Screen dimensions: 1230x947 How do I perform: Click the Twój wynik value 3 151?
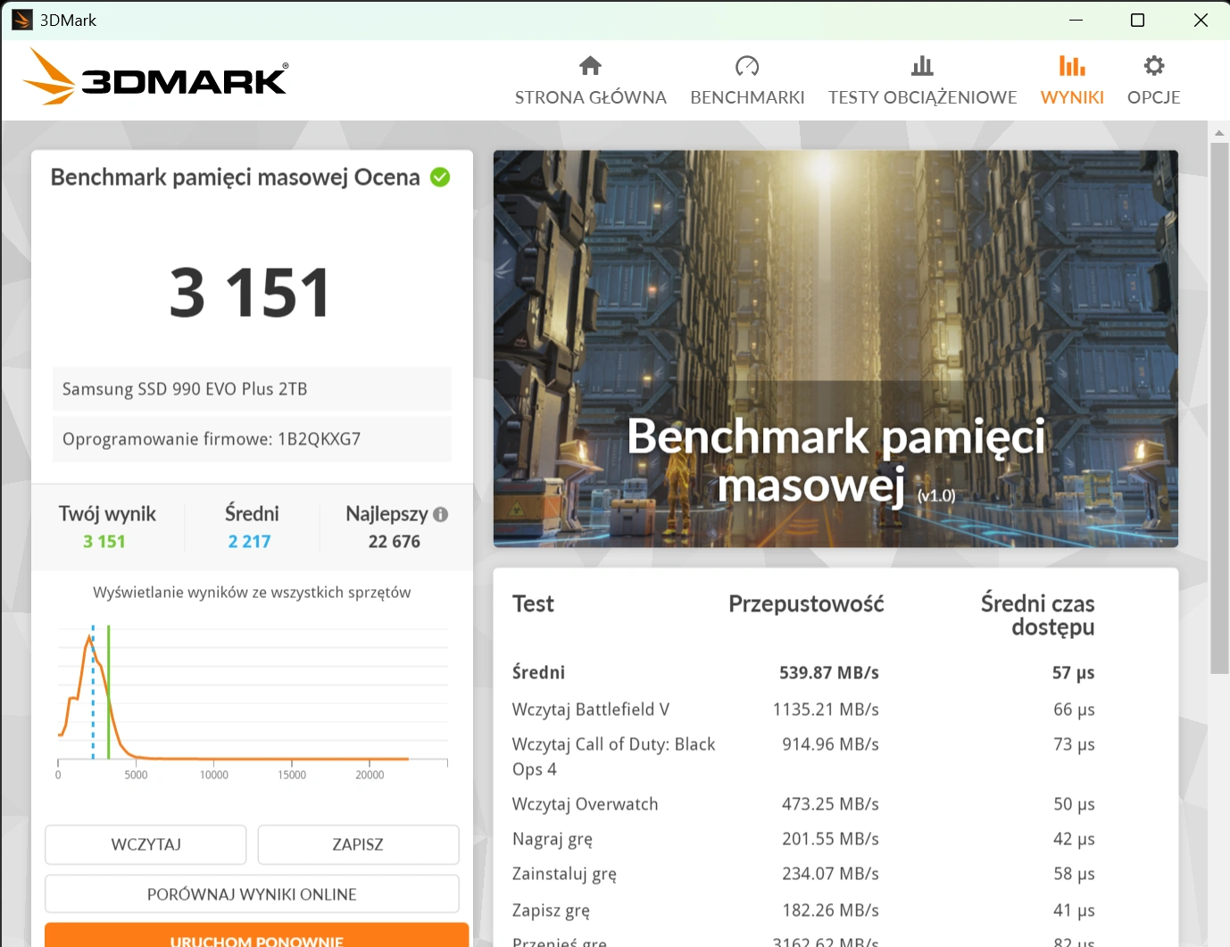tap(104, 542)
